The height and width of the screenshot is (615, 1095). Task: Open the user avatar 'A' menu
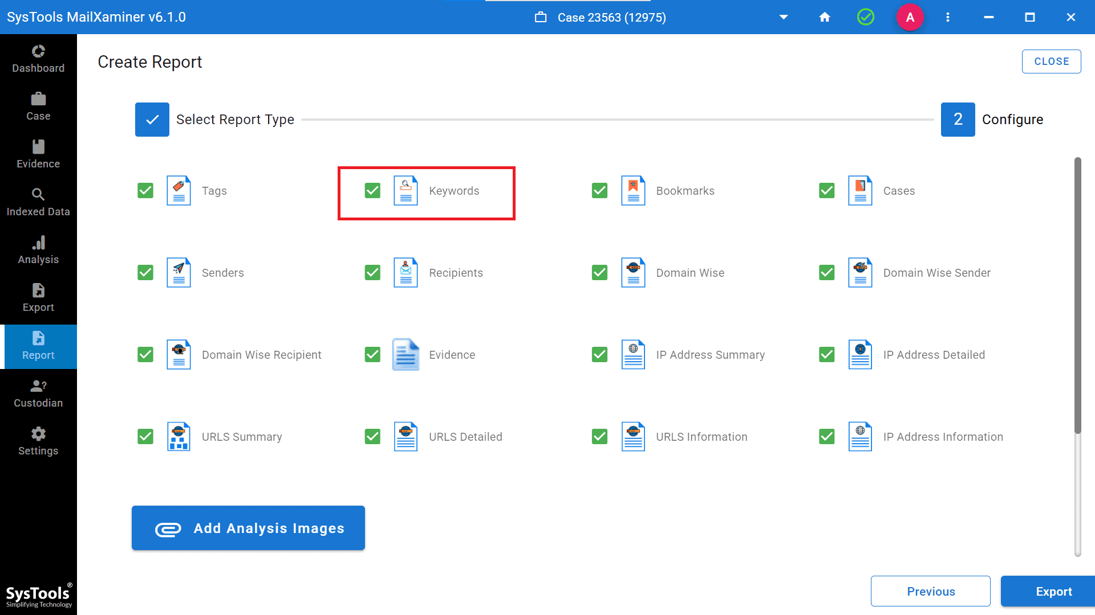pos(910,17)
